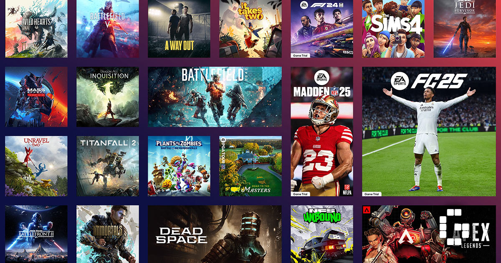Select the Titanfall 2 cover
The width and height of the screenshot is (501, 263).
pos(108,166)
